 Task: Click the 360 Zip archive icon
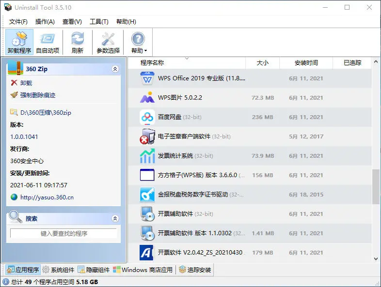(x=16, y=68)
